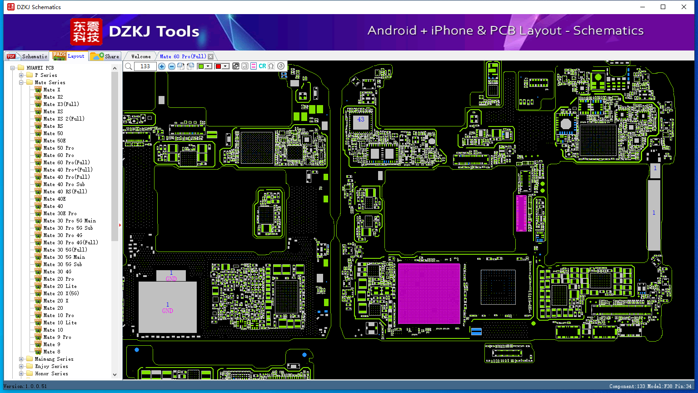Select the Mate Series folder label
The image size is (698, 393).
click(x=50, y=83)
